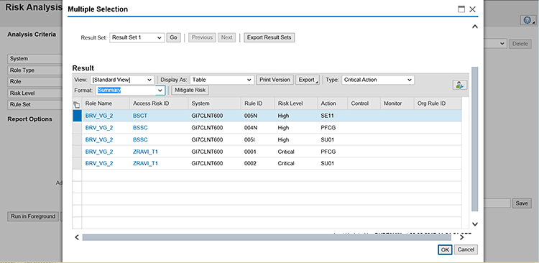Select the row with Rule ID 0002
The height and width of the screenshot is (263, 539).
[77, 163]
